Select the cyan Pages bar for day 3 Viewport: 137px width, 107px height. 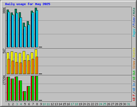click(x=17, y=30)
